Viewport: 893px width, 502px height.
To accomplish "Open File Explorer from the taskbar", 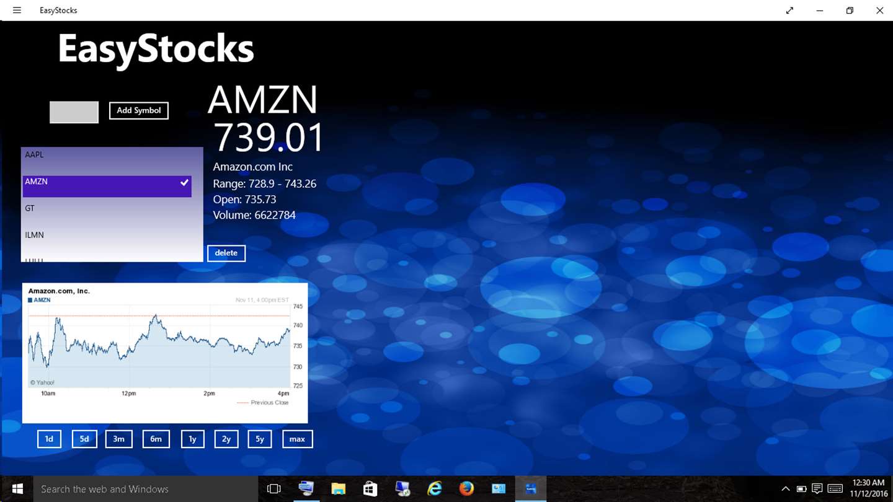I will pyautogui.click(x=338, y=489).
